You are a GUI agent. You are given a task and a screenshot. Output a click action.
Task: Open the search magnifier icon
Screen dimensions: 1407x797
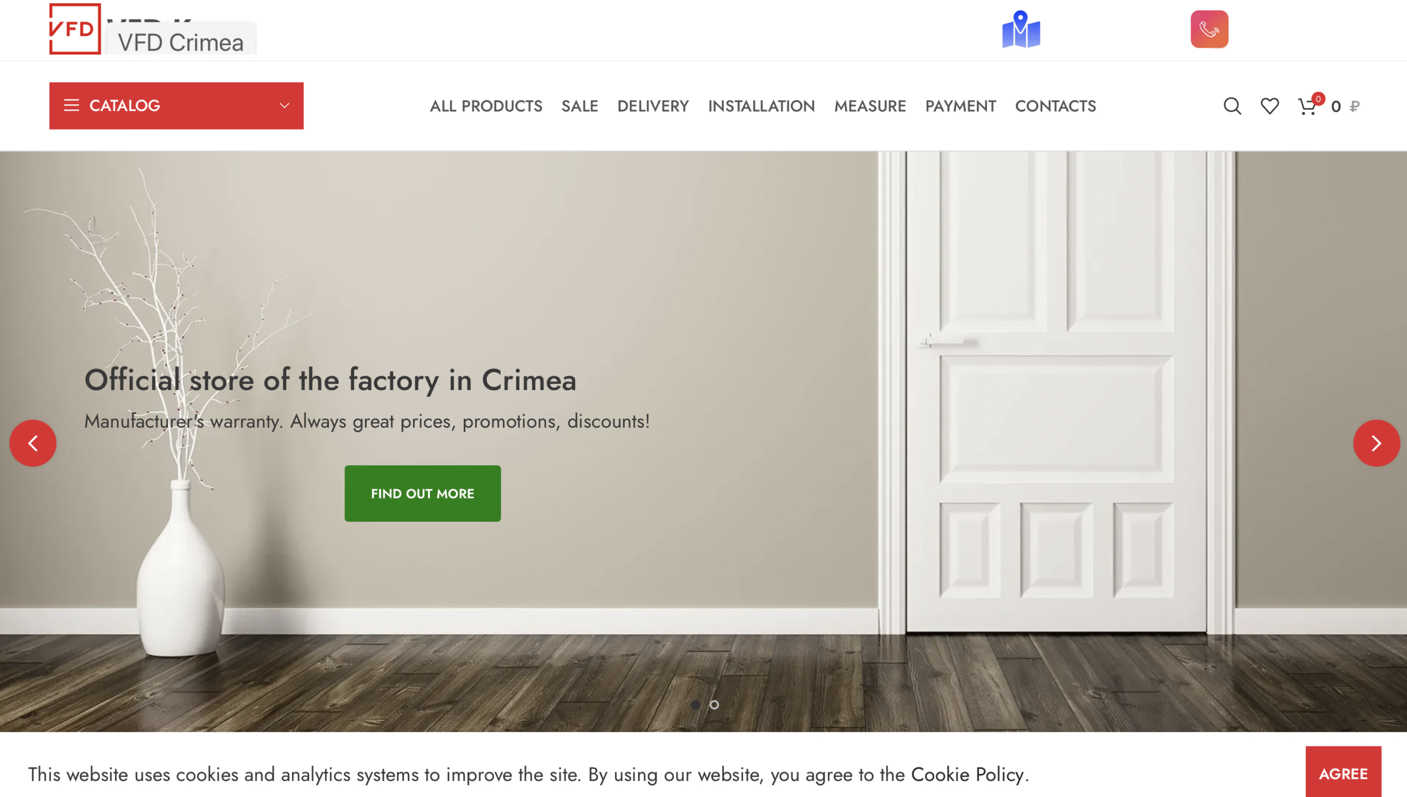(x=1232, y=106)
